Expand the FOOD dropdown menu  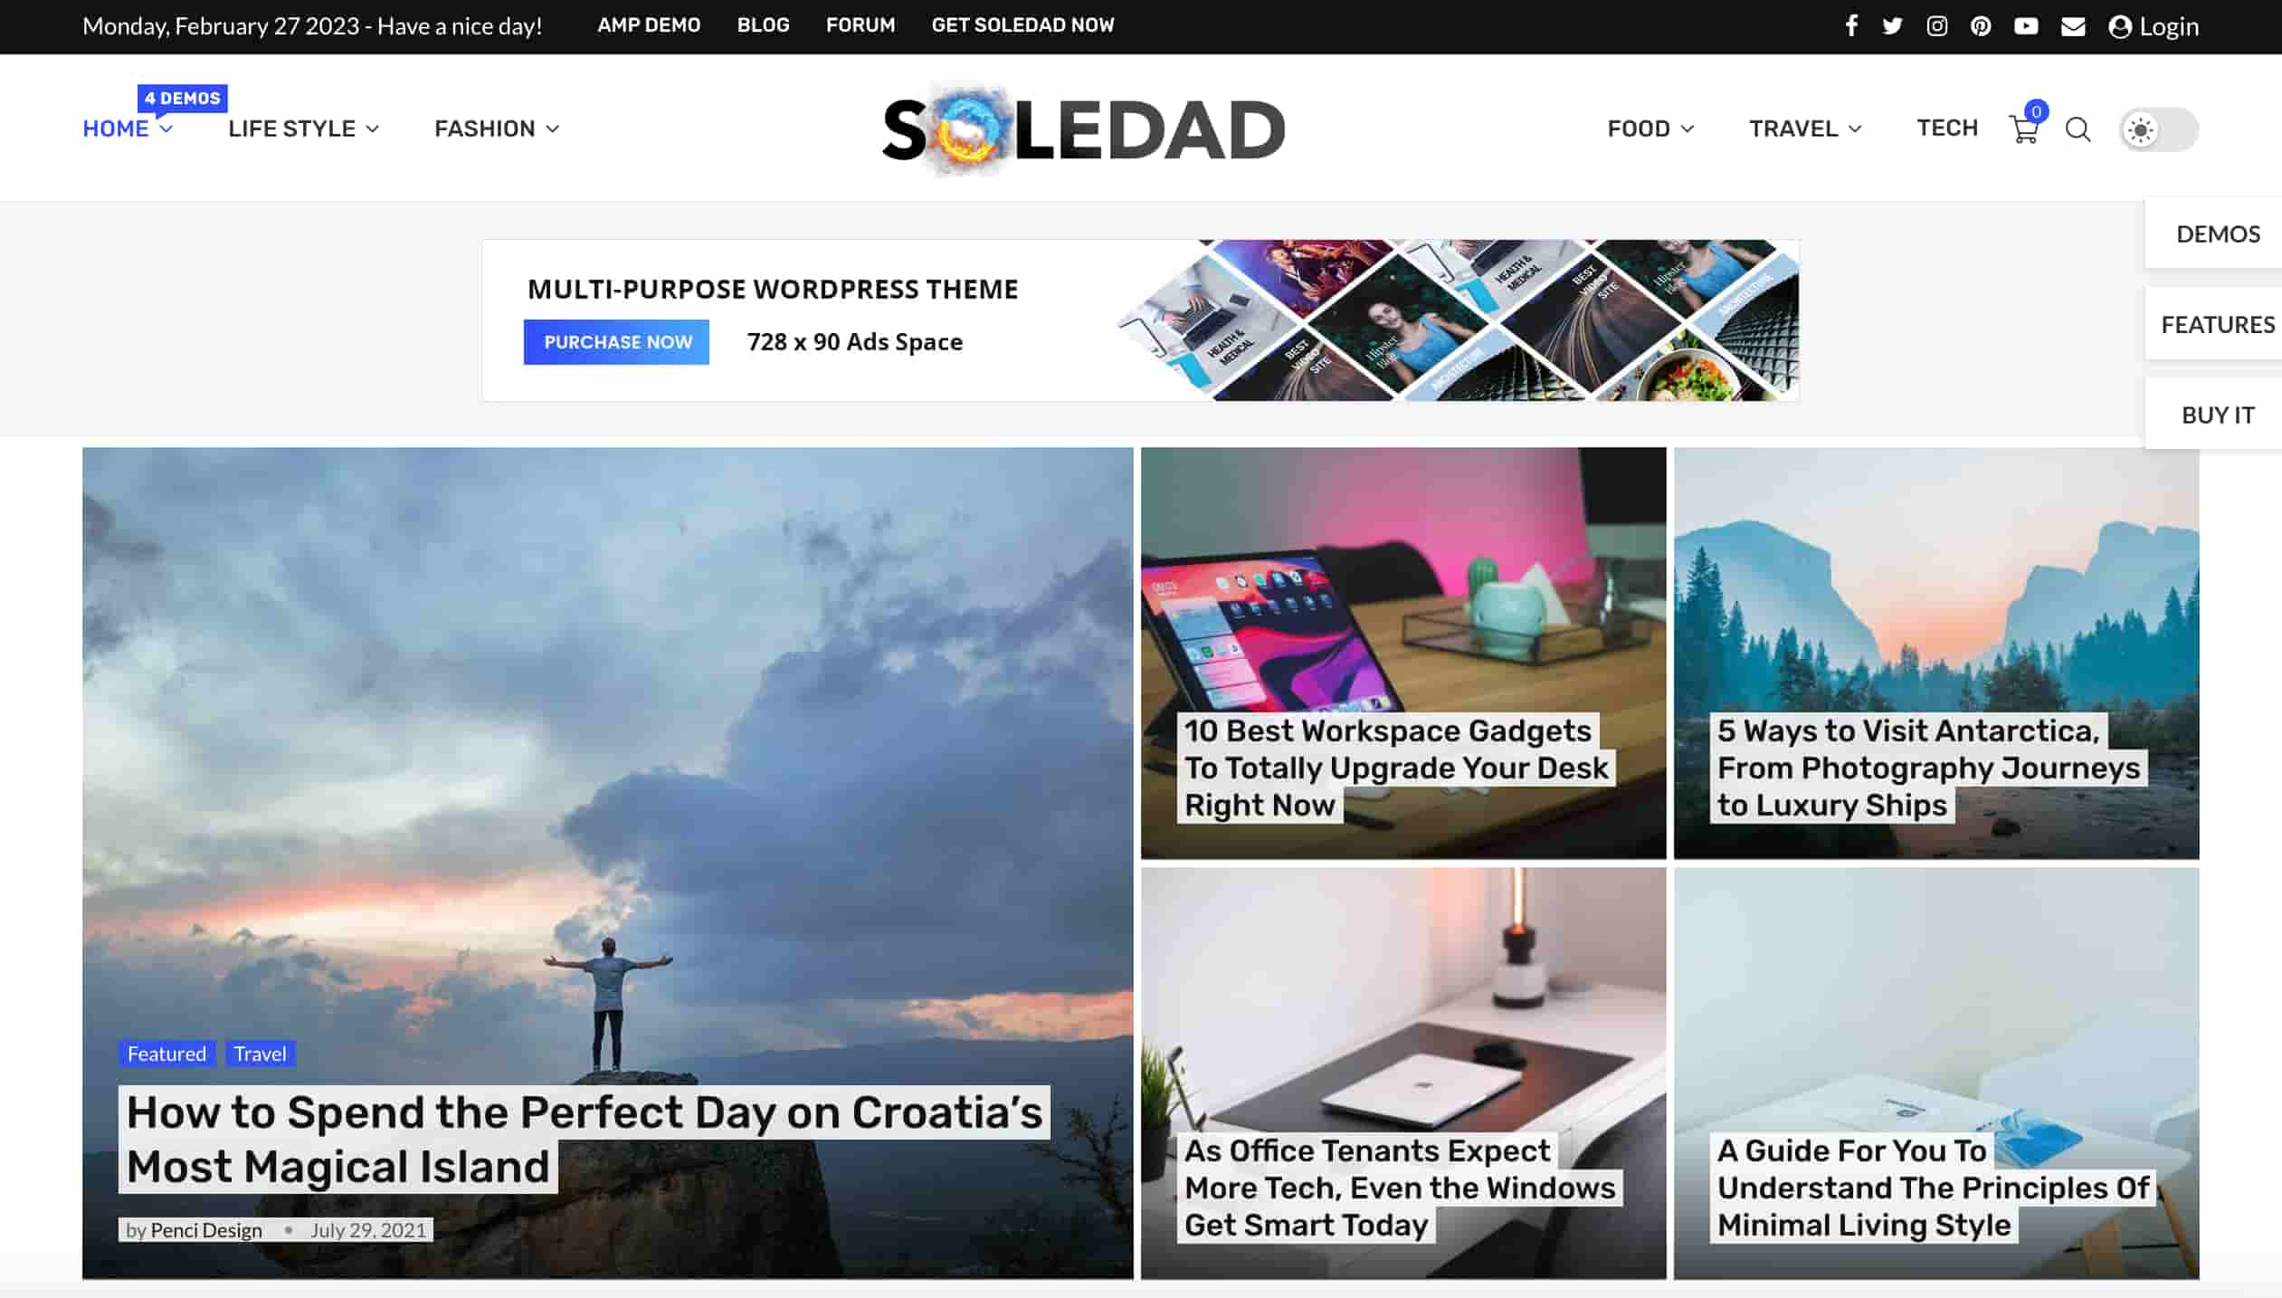coord(1650,127)
